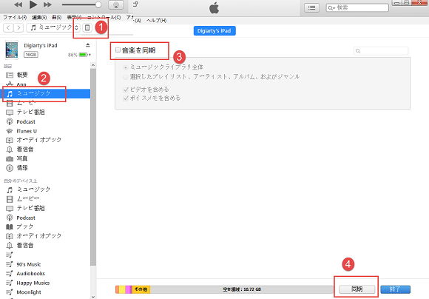
Task: Focus the 検索 search field
Action: point(357,7)
